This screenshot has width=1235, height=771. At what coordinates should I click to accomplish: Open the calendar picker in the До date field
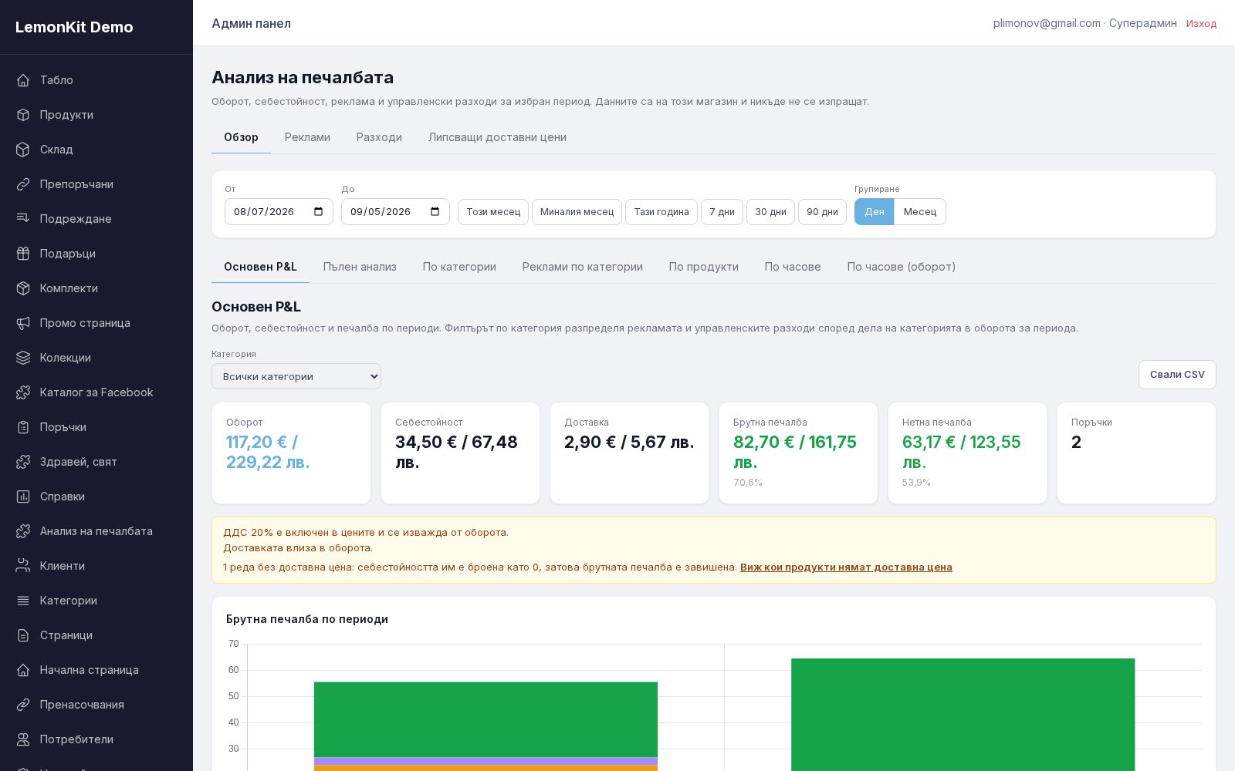[435, 212]
